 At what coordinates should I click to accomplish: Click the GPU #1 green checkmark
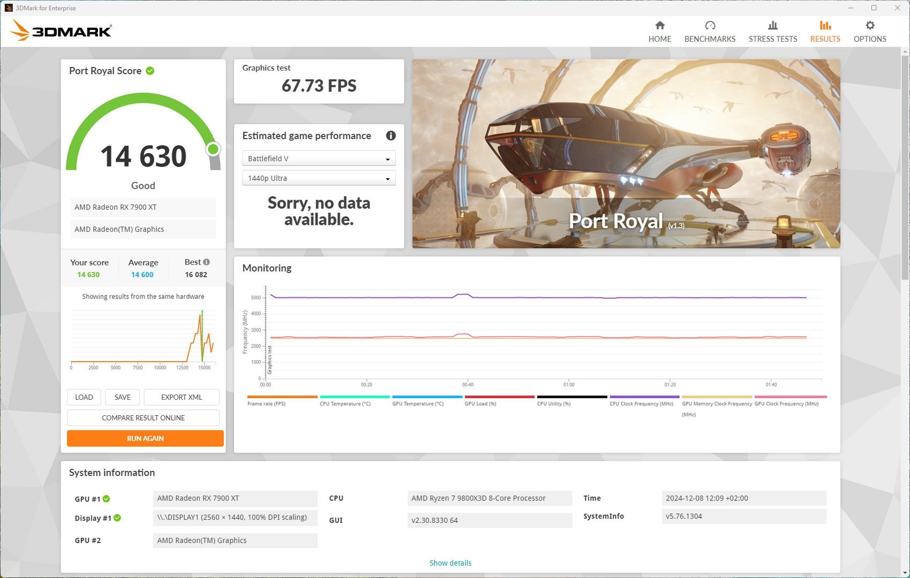point(106,499)
